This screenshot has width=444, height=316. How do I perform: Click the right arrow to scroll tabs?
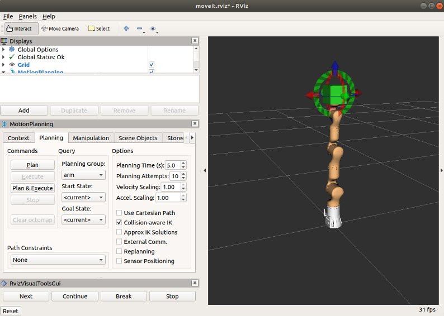[x=192, y=137]
